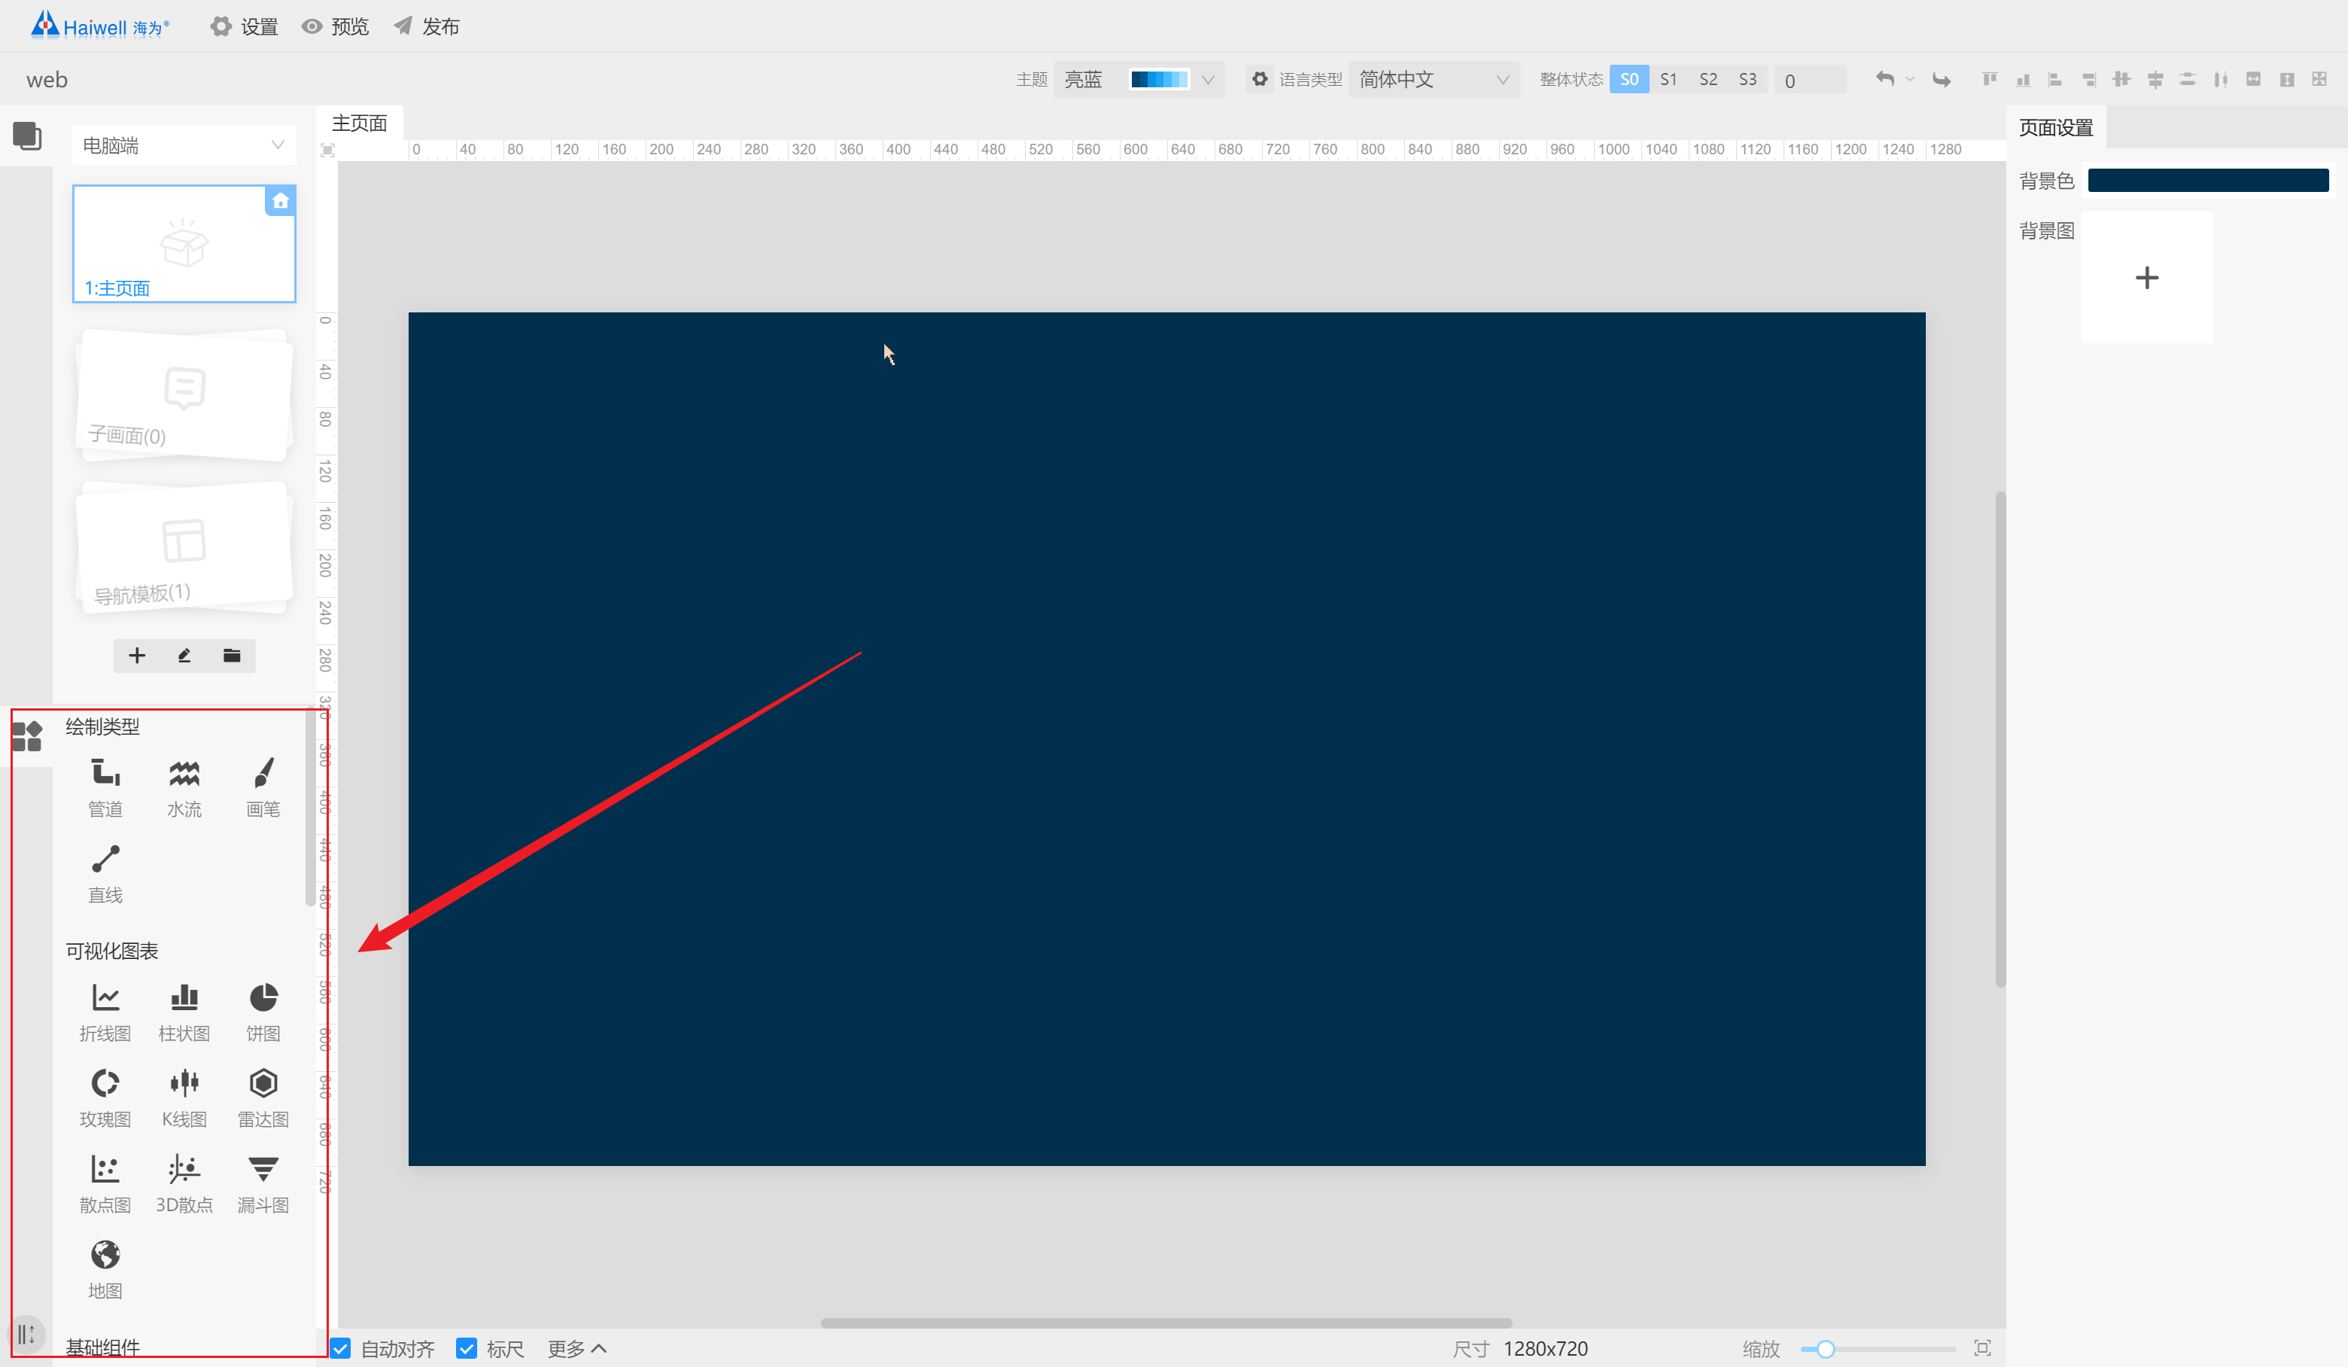The image size is (2348, 1367).
Task: Align selected objects to right edge
Action: 2089,79
